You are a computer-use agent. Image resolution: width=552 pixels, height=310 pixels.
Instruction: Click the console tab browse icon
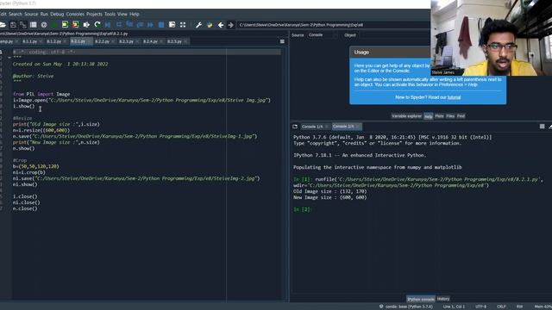coord(295,127)
